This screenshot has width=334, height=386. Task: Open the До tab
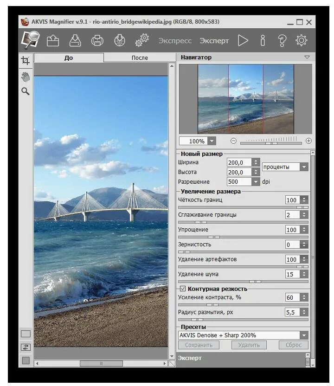coord(69,58)
